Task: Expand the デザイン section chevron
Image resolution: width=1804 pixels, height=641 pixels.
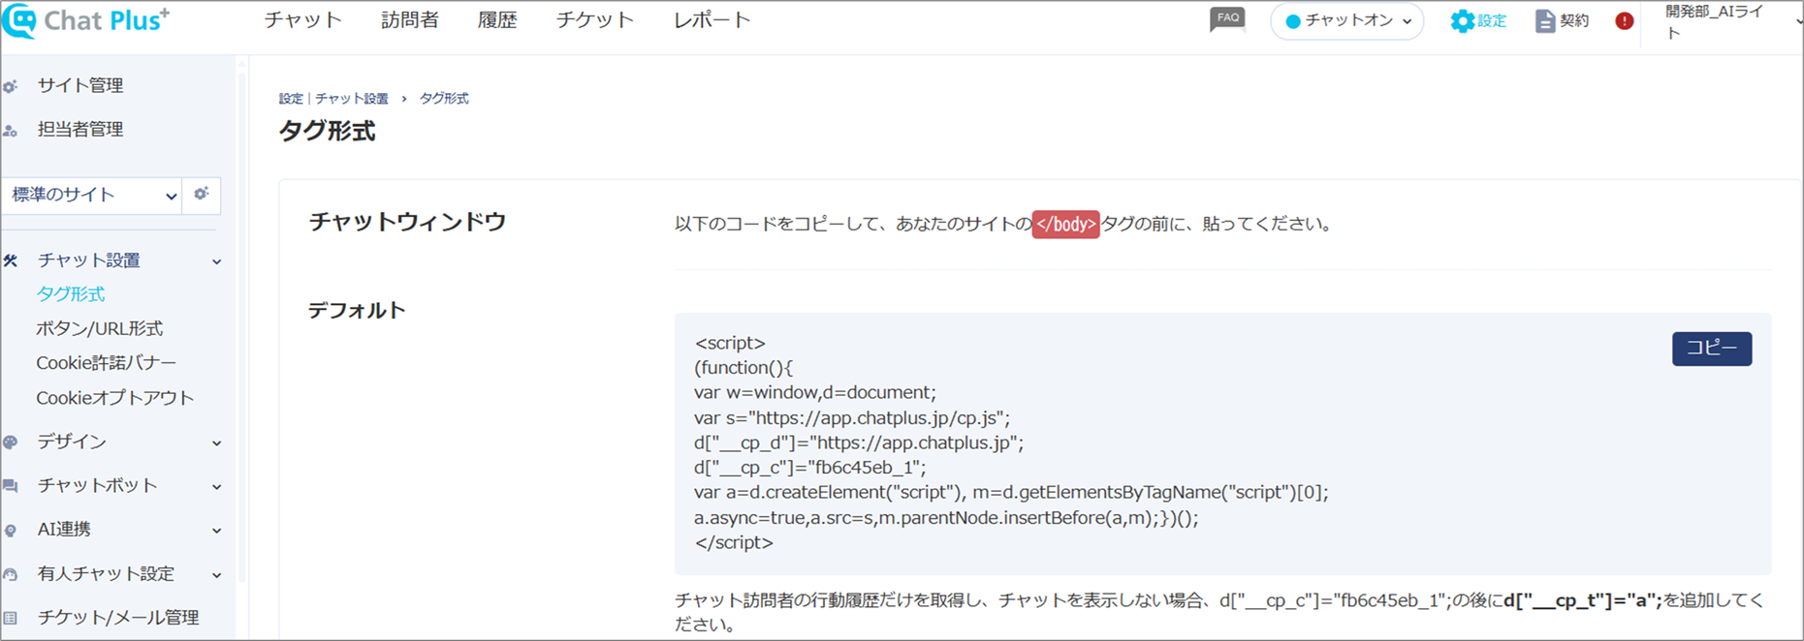Action: tap(217, 443)
